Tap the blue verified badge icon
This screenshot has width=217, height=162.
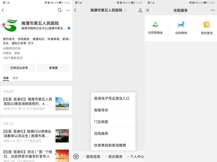coord(69,28)
